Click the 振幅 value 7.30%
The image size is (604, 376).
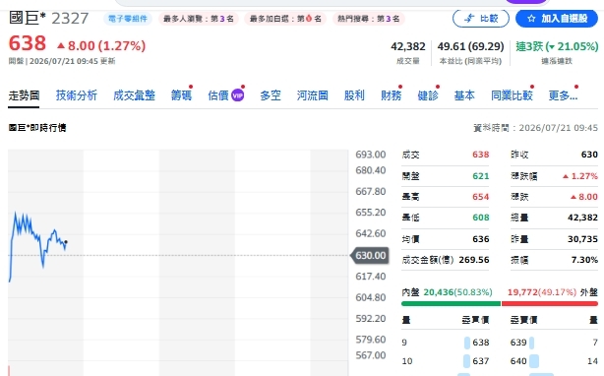coord(584,260)
